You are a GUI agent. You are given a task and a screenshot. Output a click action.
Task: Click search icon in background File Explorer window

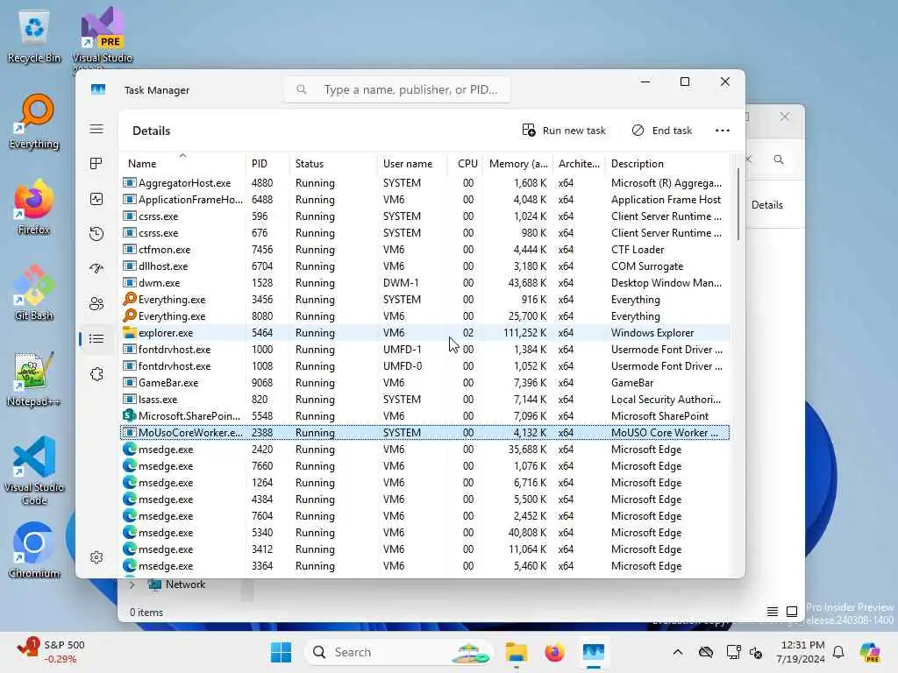click(x=779, y=159)
